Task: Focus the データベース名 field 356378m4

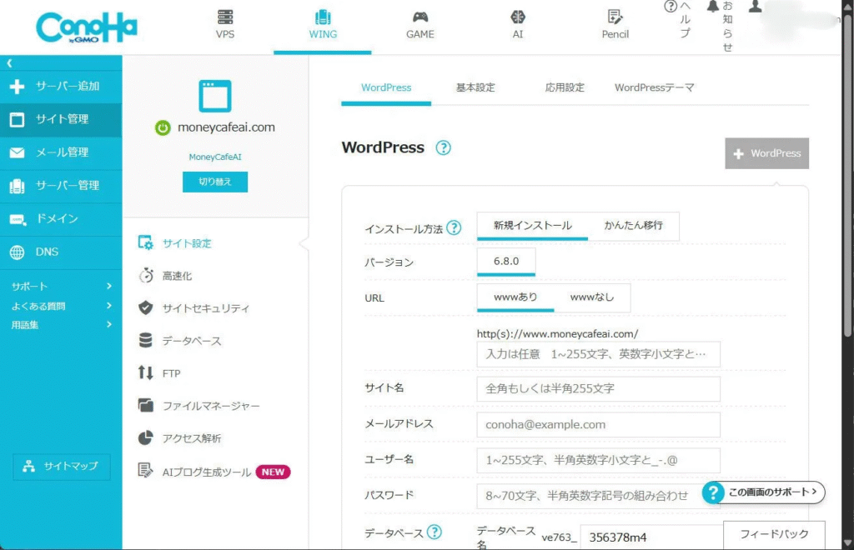Action: [651, 537]
